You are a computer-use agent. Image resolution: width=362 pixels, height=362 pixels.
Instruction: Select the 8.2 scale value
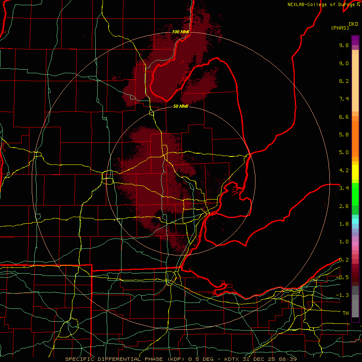[344, 81]
